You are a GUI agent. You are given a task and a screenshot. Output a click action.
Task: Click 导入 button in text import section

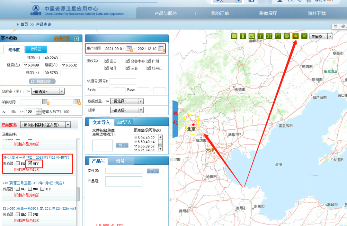click(x=122, y=145)
